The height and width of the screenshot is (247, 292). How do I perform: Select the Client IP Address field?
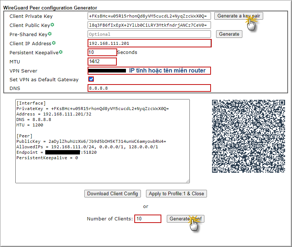point(150,43)
